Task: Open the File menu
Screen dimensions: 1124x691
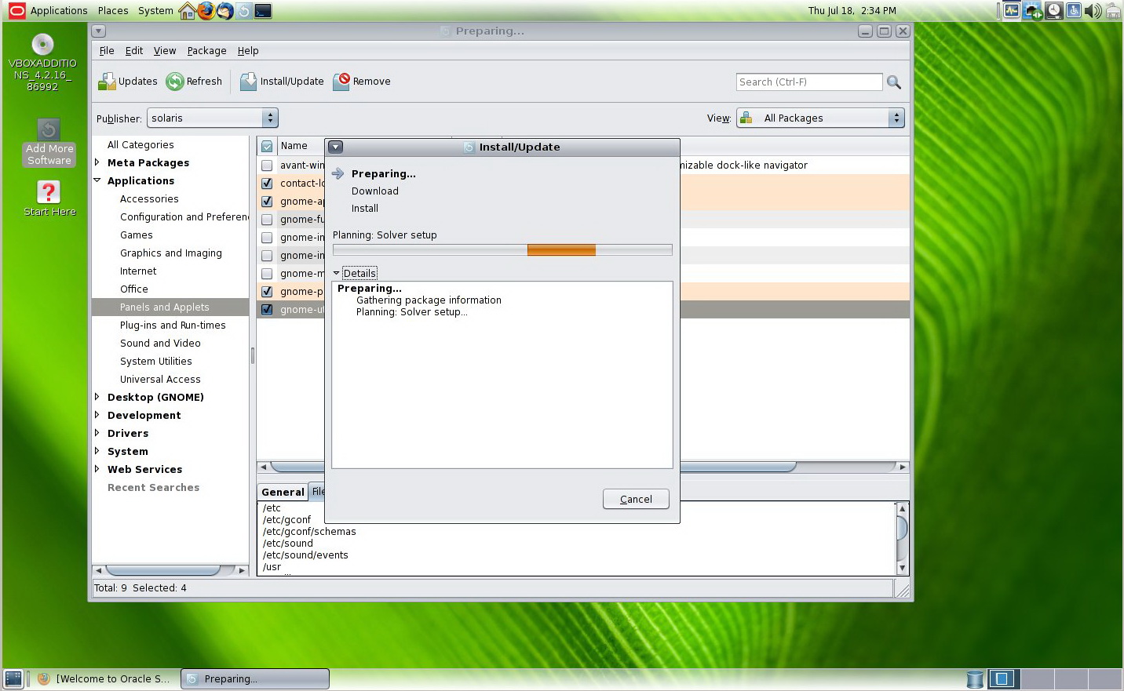Action: click(x=107, y=51)
